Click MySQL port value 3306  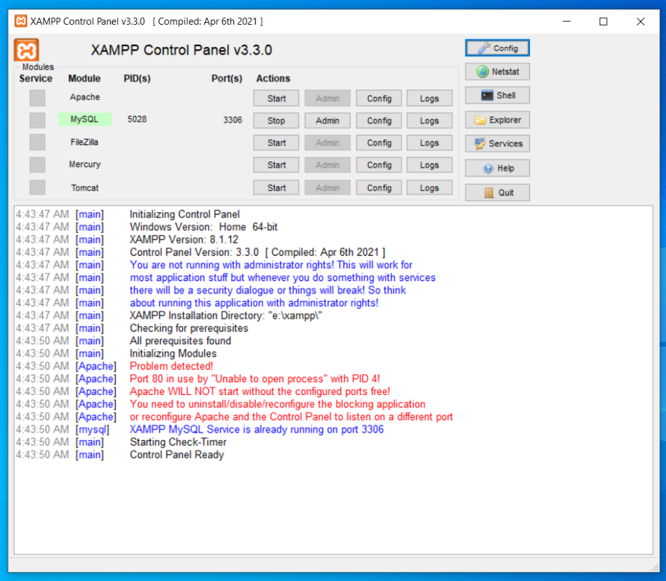(232, 120)
